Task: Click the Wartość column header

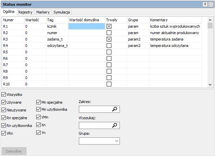Action: click(x=35, y=20)
